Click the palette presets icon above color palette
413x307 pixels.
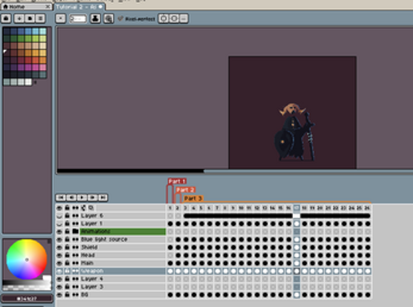[x=6, y=19]
